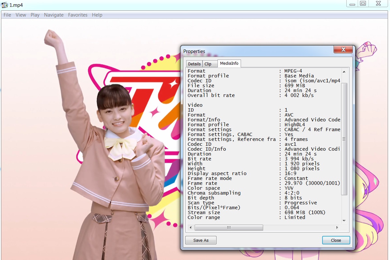The height and width of the screenshot is (260, 390).
Task: Click the '3 994 kb/s' bit rate value
Action: (299, 159)
